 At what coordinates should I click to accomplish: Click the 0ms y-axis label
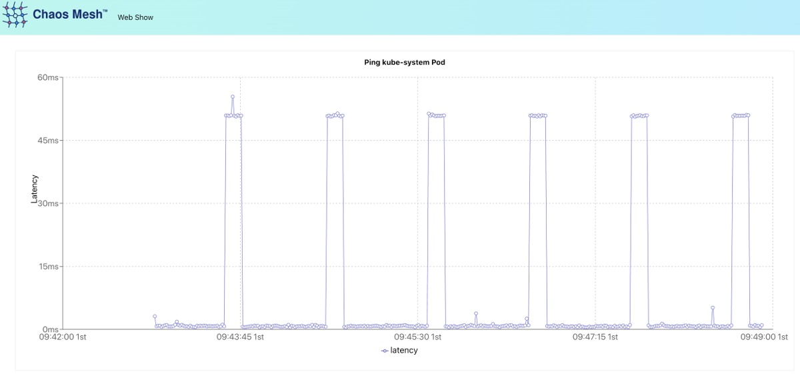point(51,329)
